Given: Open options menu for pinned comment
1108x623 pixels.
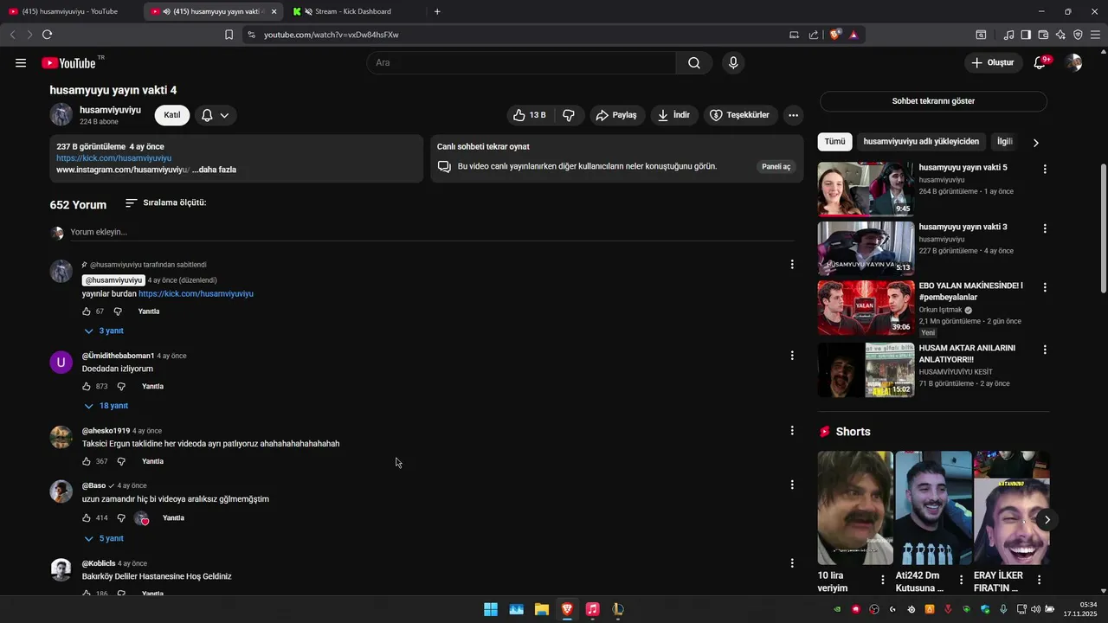Looking at the screenshot, I should coord(792,265).
